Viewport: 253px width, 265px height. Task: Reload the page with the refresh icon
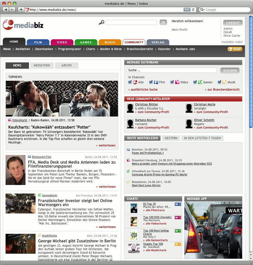[x=193, y=10]
